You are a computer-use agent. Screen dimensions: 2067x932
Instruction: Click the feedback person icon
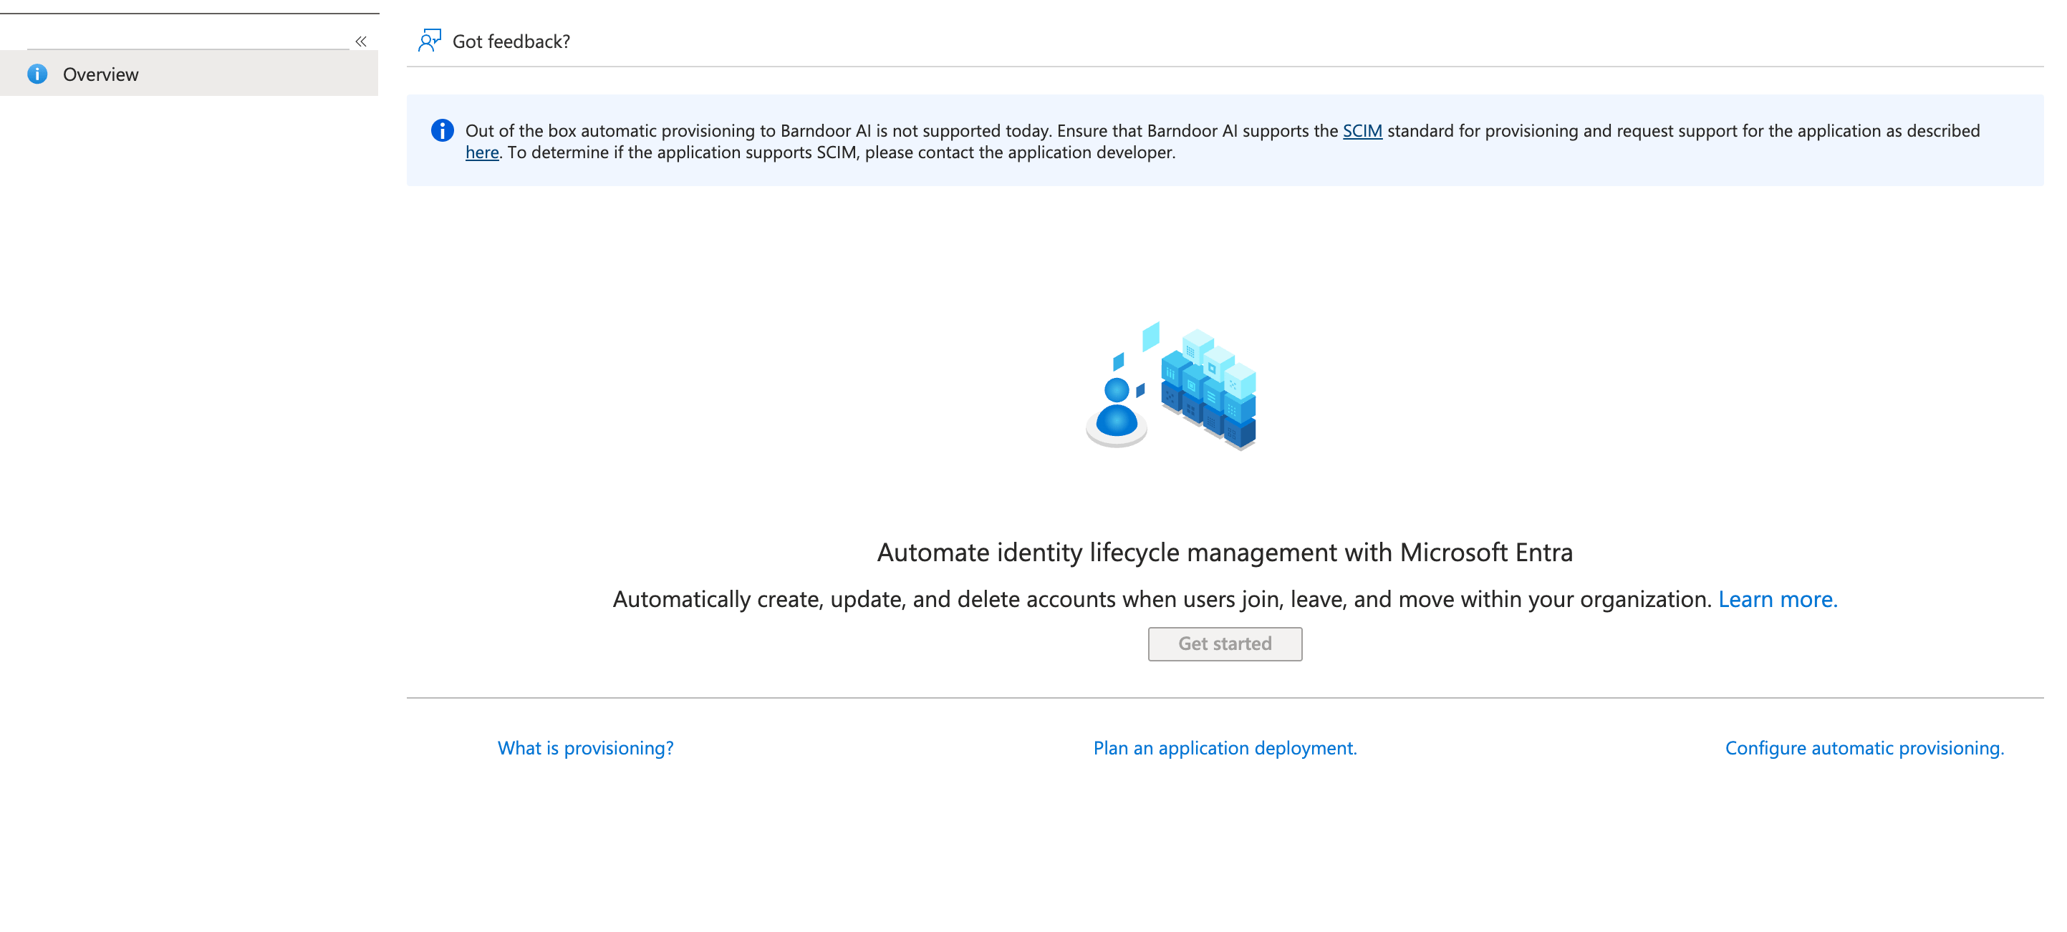[x=429, y=41]
